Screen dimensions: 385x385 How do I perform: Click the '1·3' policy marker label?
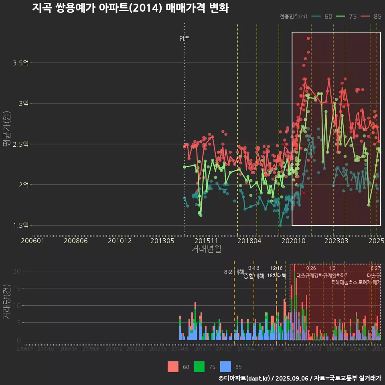(x=332, y=268)
